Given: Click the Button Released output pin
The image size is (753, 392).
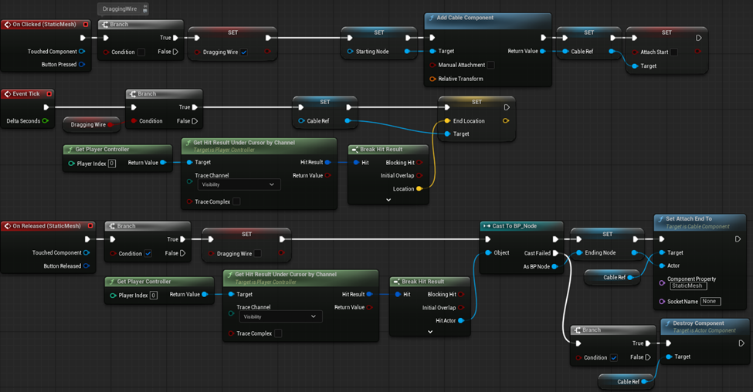Looking at the screenshot, I should pos(86,265).
